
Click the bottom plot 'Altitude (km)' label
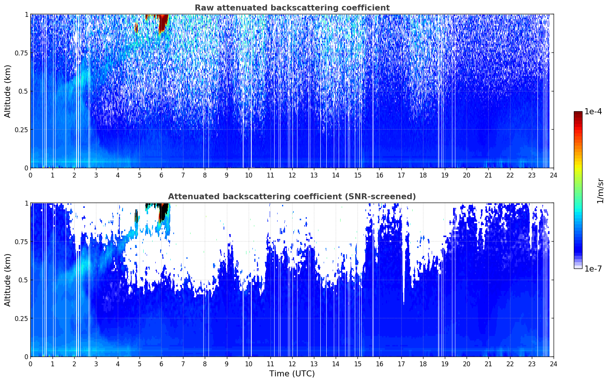(8, 280)
